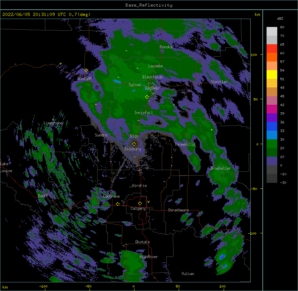Image resolution: width=298 pixels, height=291 pixels.
Task: Select the Drumheller label
Action: 221,168
